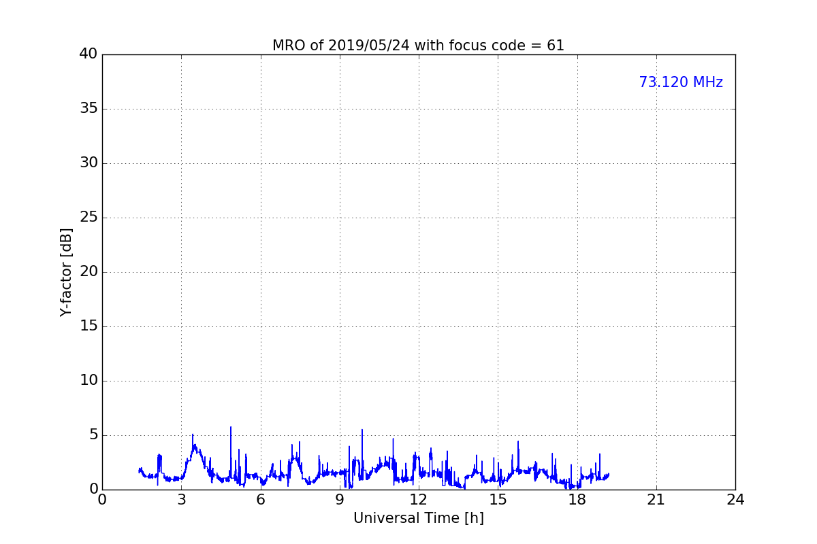Click the y-axis tick label '30'

(x=89, y=163)
